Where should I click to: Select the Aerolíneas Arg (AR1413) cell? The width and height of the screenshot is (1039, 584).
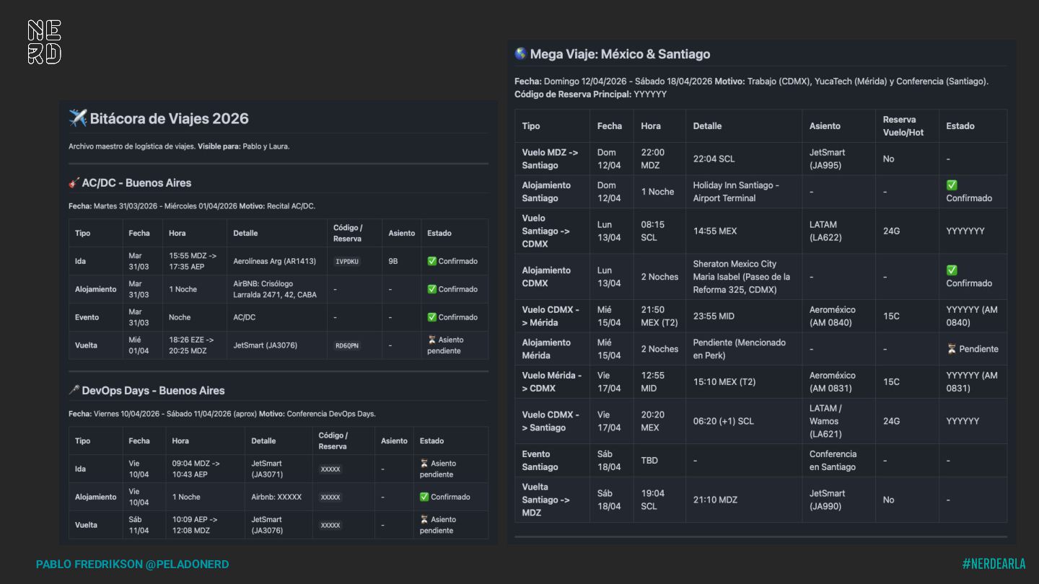[274, 261]
